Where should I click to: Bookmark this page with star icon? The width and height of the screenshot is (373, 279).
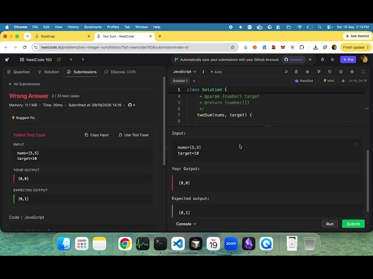pyautogui.click(x=233, y=48)
